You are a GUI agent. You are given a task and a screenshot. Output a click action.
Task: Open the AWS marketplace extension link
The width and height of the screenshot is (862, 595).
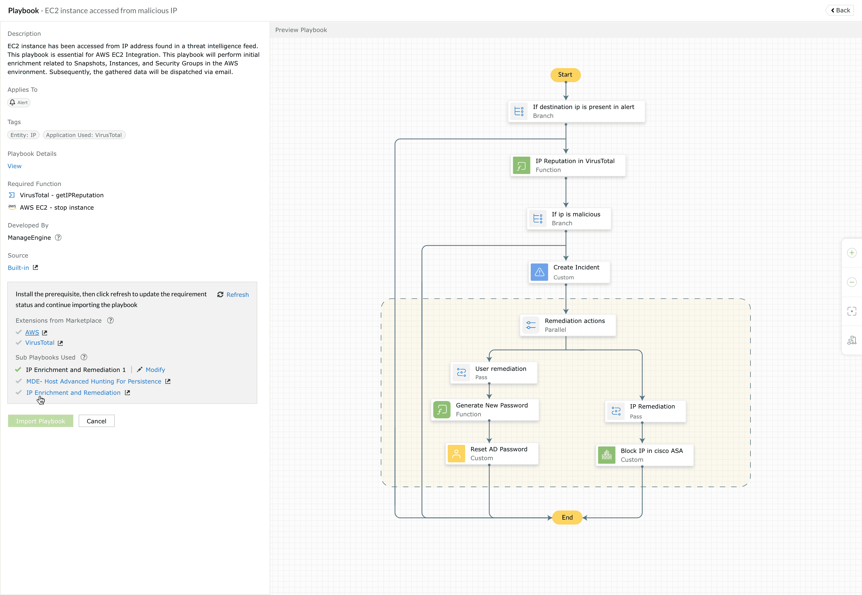[32, 332]
